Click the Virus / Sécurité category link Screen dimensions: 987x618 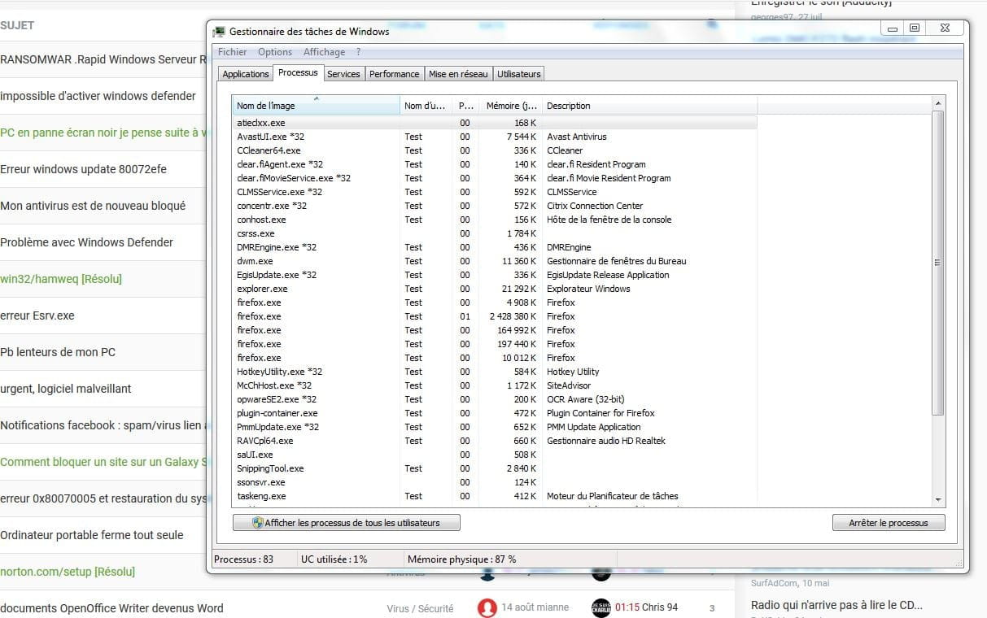pos(420,608)
